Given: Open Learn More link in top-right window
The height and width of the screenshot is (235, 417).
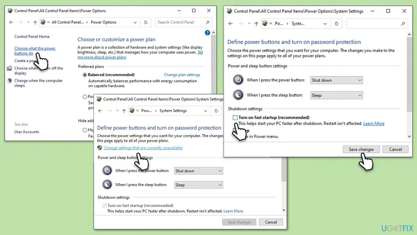Looking at the screenshot, I should (374, 124).
